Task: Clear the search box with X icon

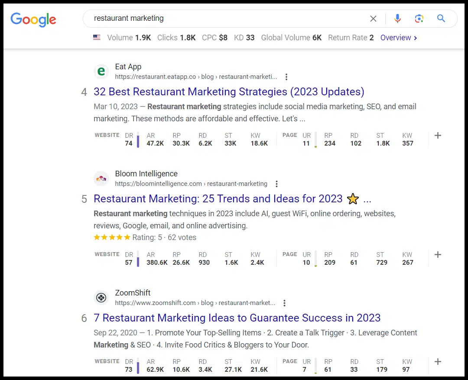Action: [x=373, y=19]
